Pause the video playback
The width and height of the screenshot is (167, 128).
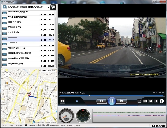click(x=111, y=101)
